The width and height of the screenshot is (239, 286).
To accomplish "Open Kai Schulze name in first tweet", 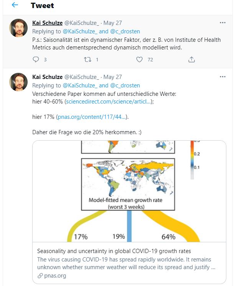I will (x=48, y=23).
